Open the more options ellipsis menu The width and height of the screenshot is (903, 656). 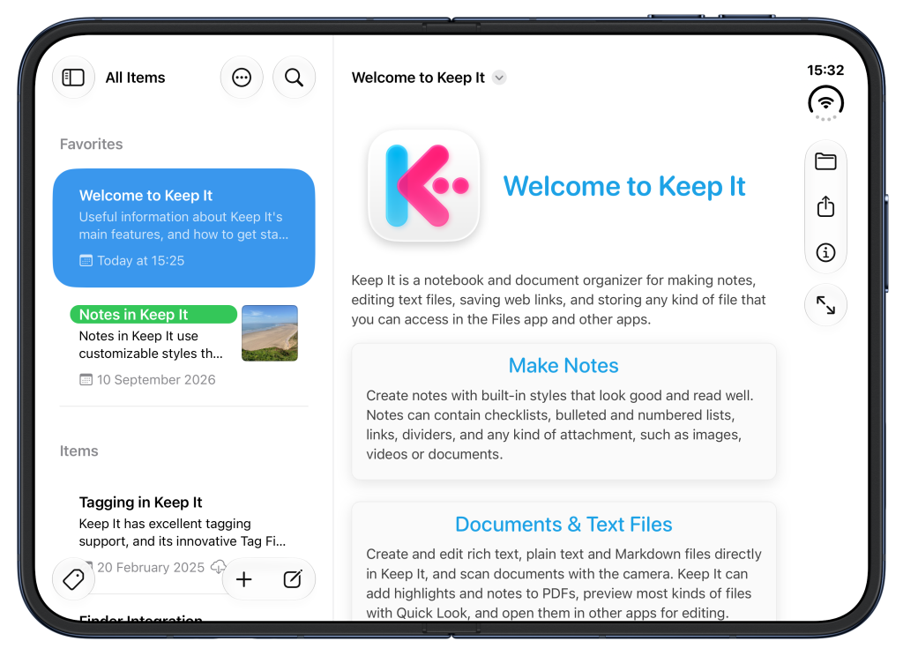(x=242, y=78)
